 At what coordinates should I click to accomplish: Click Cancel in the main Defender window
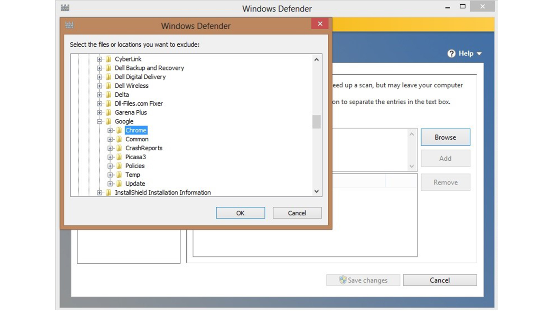(440, 280)
